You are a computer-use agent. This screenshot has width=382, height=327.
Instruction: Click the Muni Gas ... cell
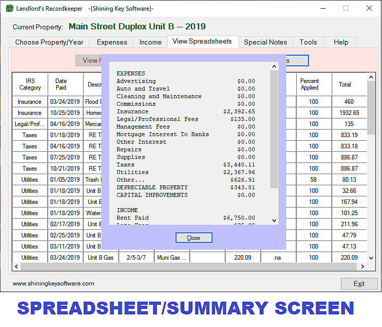[171, 258]
